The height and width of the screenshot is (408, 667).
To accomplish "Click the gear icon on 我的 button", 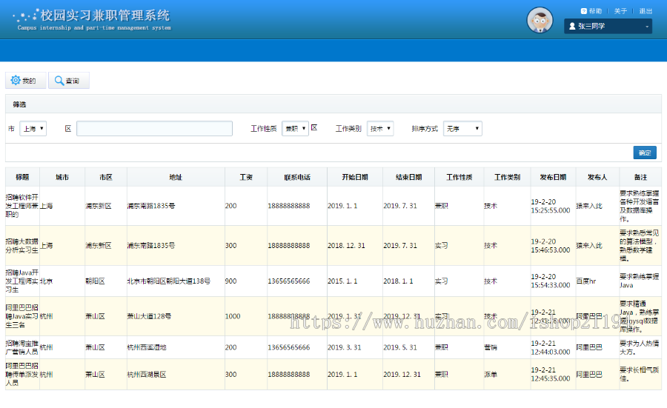I will coord(16,80).
